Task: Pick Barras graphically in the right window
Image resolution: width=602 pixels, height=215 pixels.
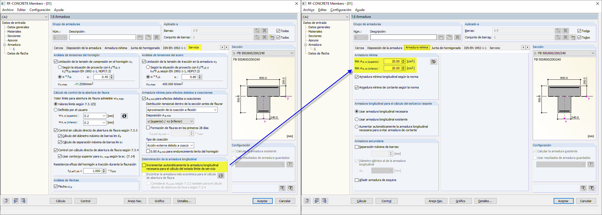Action: (x=558, y=31)
